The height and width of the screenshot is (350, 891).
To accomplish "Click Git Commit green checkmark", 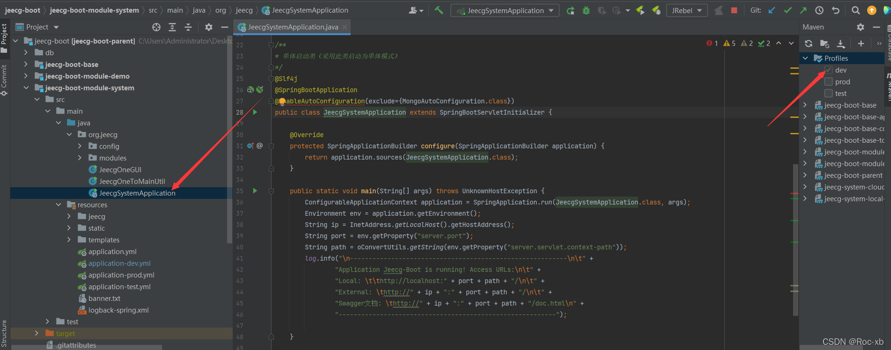I will tap(788, 10).
